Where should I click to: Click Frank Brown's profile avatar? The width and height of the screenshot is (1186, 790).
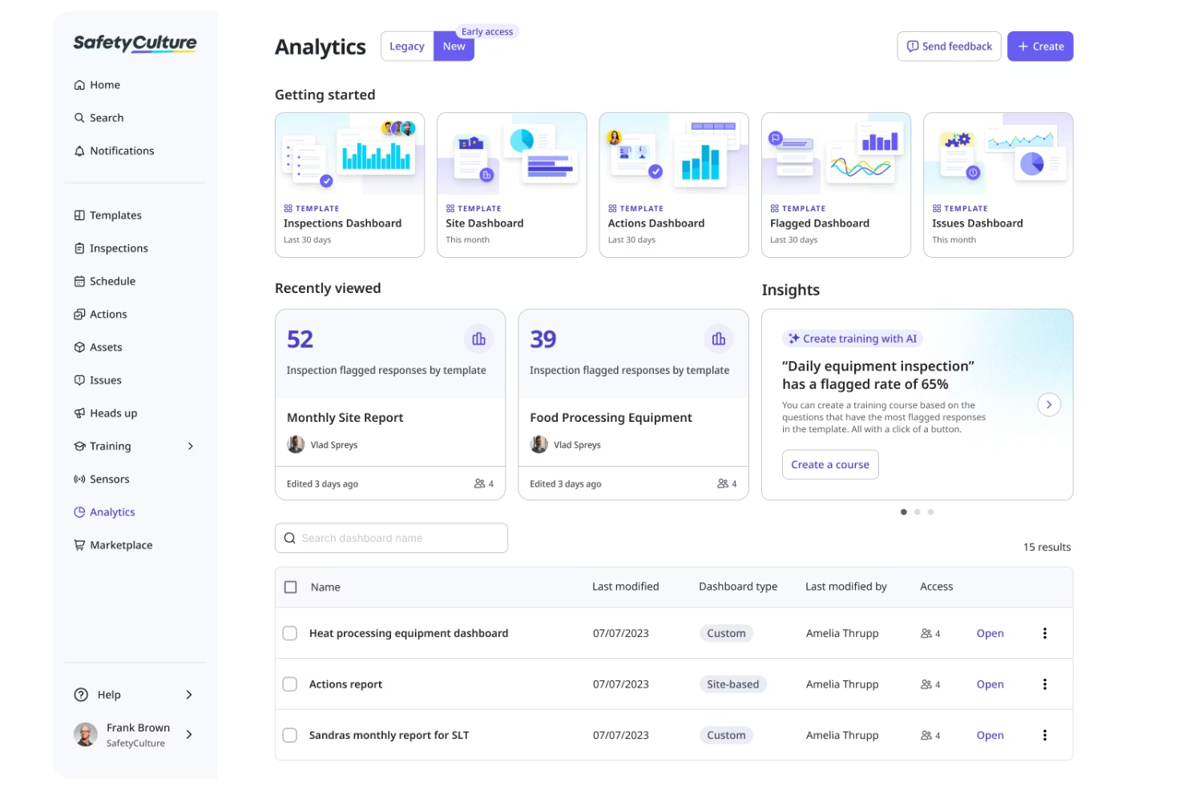pos(86,734)
